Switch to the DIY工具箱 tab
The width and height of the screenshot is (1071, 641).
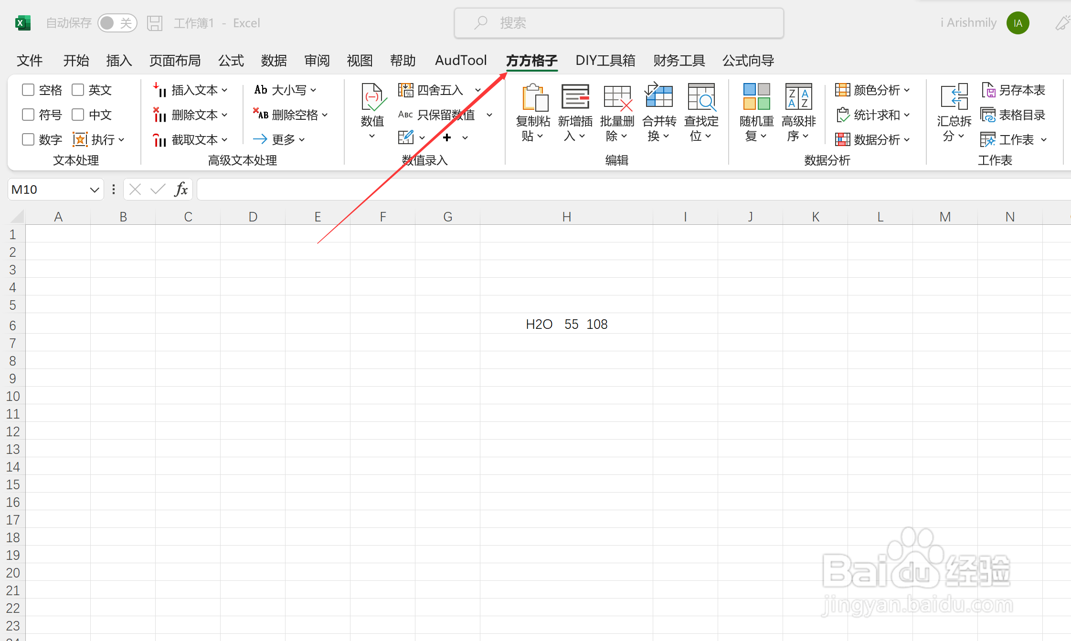click(x=605, y=61)
